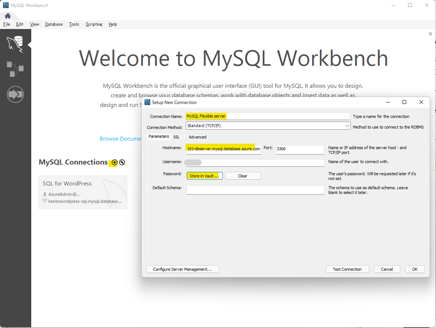Switch to the Advanced tab
Image resolution: width=436 pixels, height=328 pixels.
click(197, 137)
